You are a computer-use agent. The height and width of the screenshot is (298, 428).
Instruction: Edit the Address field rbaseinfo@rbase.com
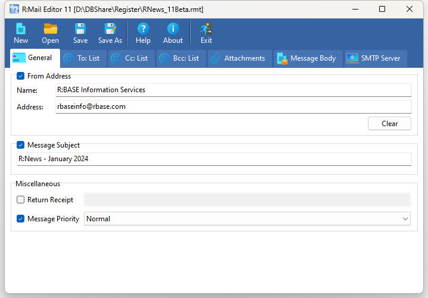233,106
